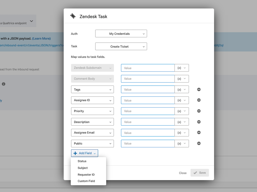Screen dimensions: 257x192
Task: Remove the Assignee Email field row
Action: (x=199, y=132)
